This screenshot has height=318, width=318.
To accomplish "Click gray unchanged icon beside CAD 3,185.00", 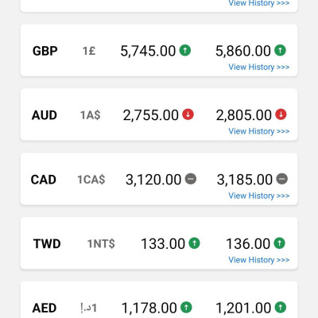I will click(282, 179).
